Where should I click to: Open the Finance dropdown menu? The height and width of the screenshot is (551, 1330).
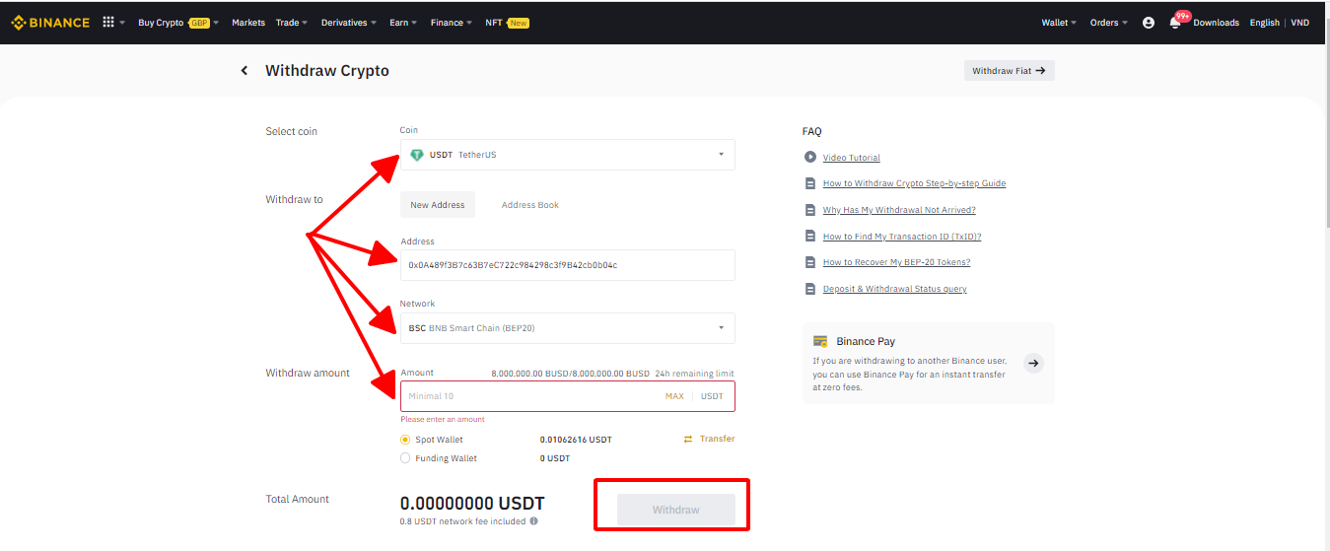click(x=452, y=23)
